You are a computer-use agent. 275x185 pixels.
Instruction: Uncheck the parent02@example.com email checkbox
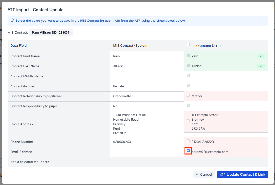[188, 151]
